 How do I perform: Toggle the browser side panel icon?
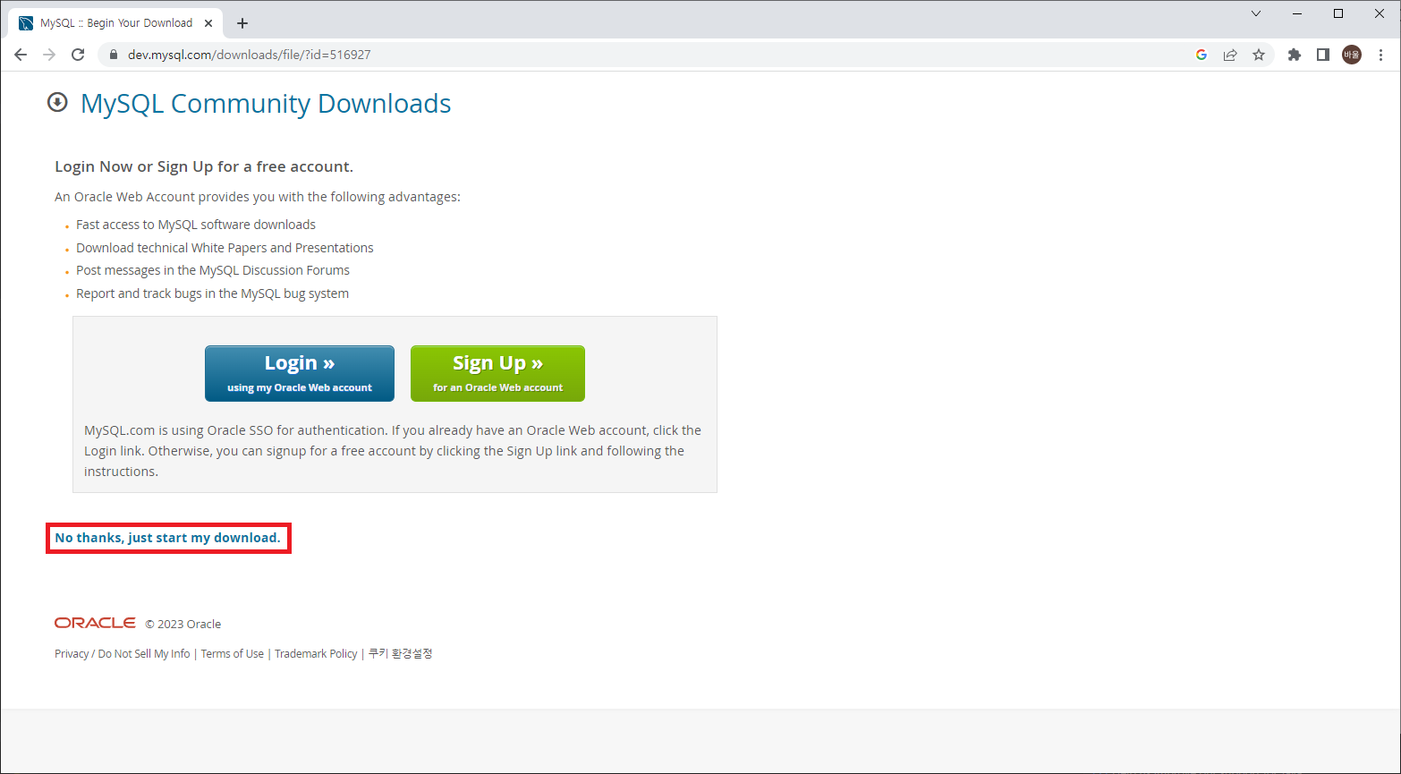click(1323, 55)
